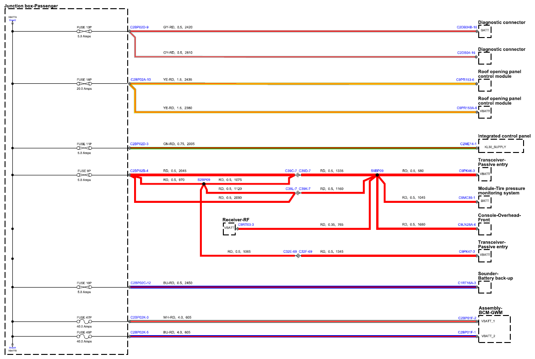Open connector link C2BP02A-10
The image size is (535, 359).
point(141,80)
